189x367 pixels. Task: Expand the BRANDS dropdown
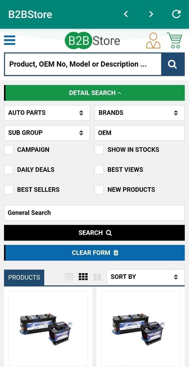(139, 113)
